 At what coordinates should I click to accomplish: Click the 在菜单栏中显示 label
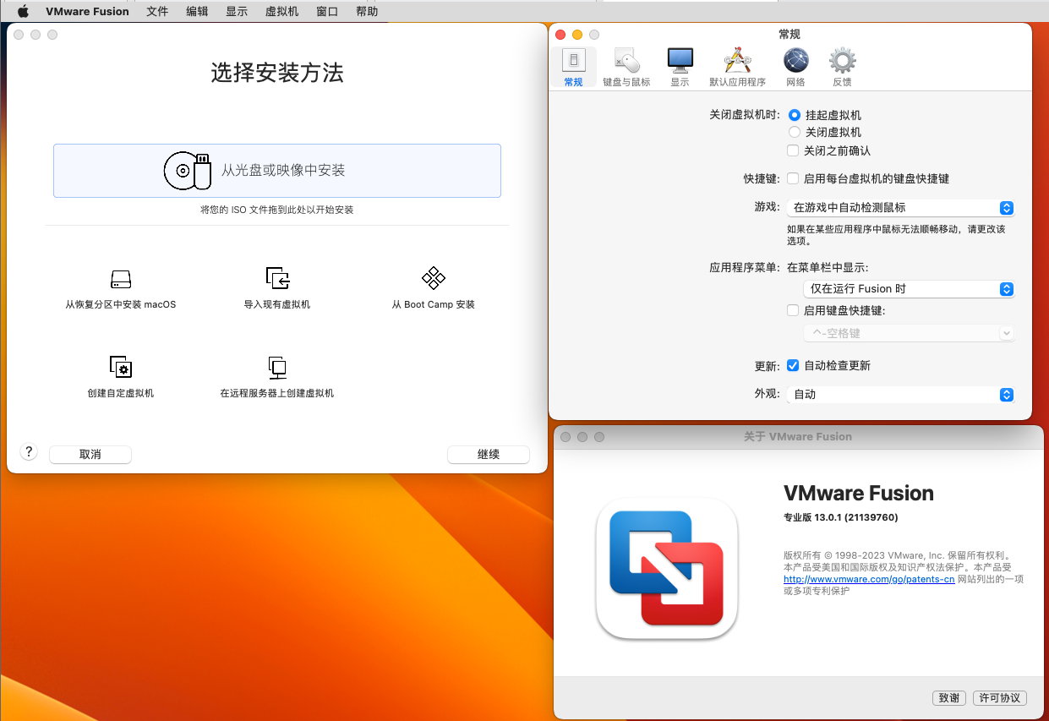coord(828,267)
